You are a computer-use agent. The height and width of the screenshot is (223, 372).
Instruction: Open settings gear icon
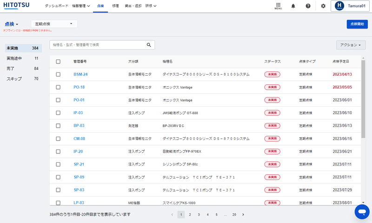pos(323,6)
